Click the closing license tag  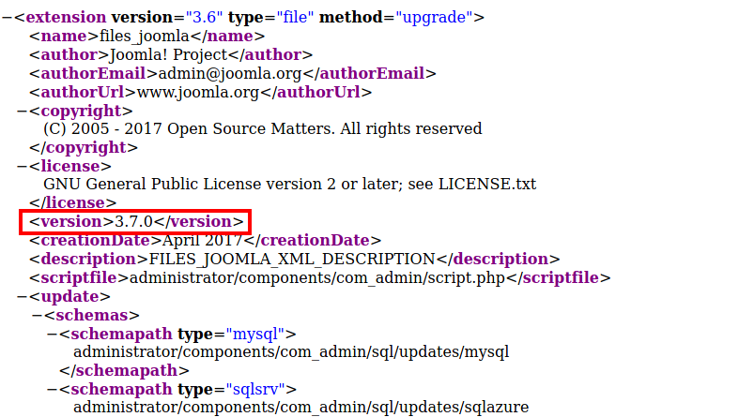[72, 202]
